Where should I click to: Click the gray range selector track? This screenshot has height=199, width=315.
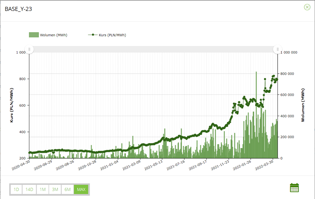point(153,49)
